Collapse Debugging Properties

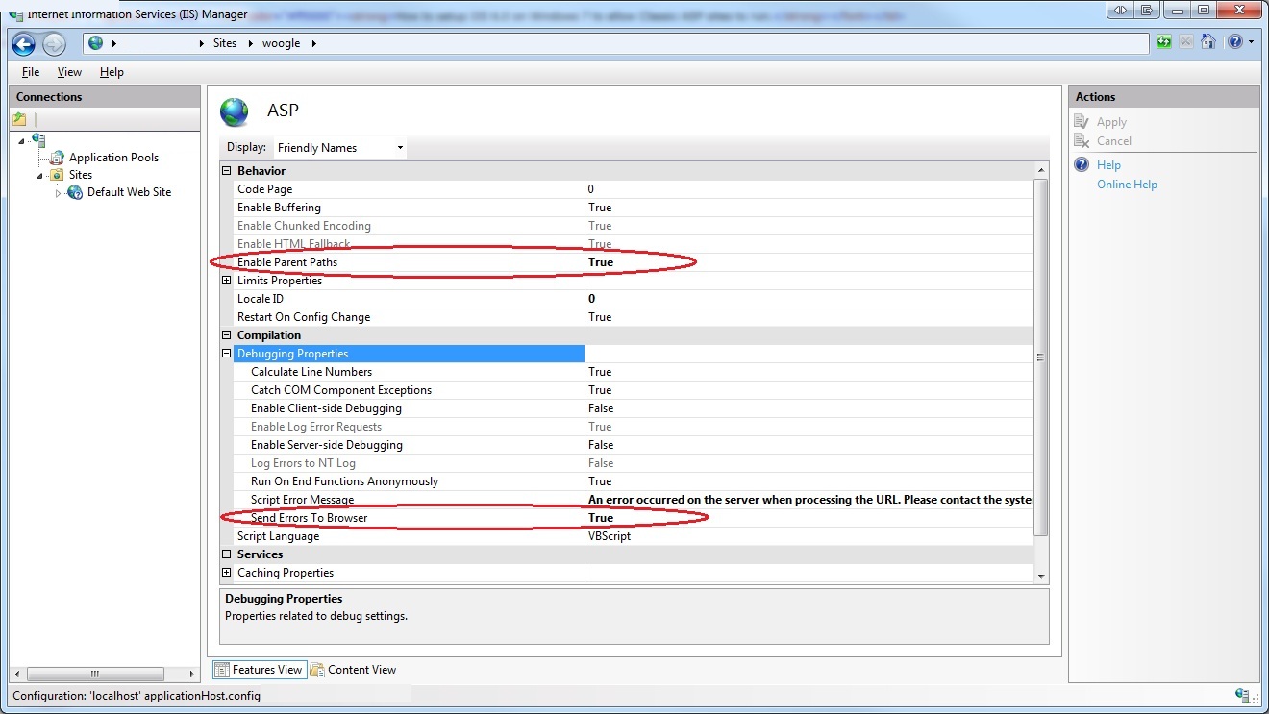click(x=227, y=354)
